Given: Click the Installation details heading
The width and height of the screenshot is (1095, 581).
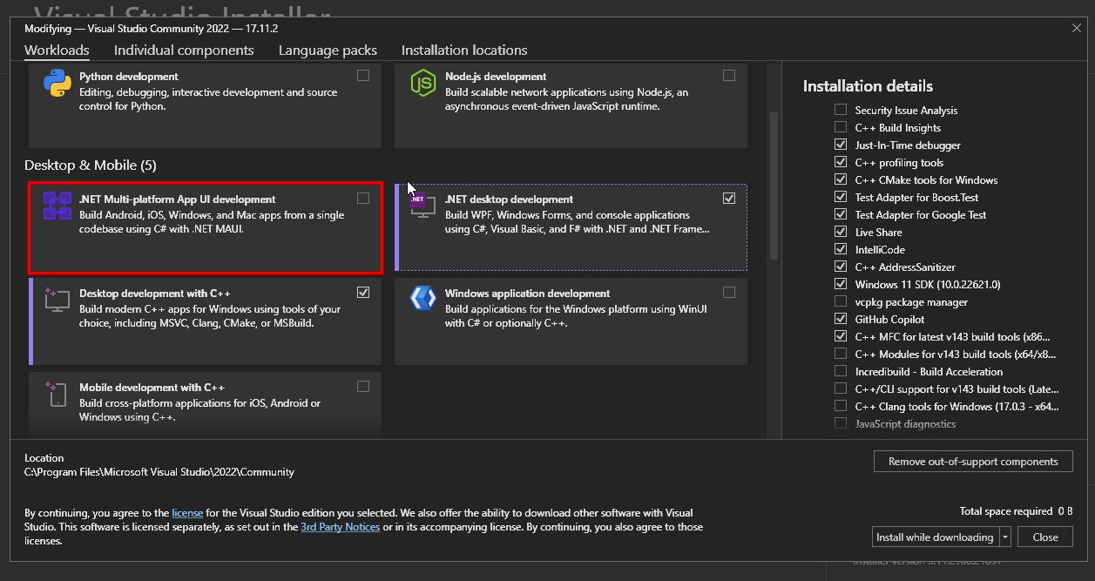Looking at the screenshot, I should (868, 86).
